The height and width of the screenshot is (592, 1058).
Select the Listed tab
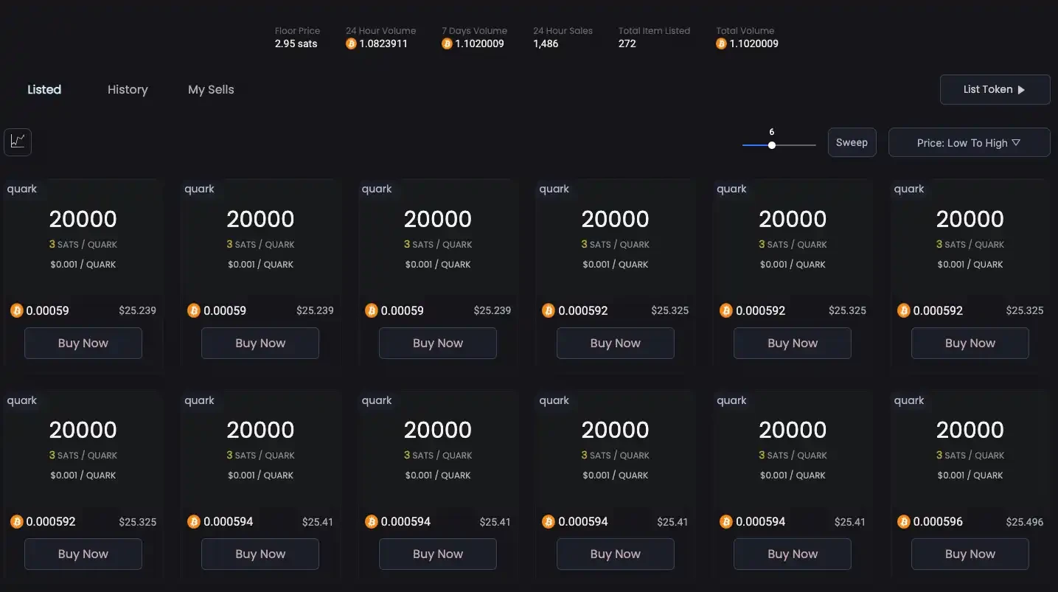tap(44, 90)
